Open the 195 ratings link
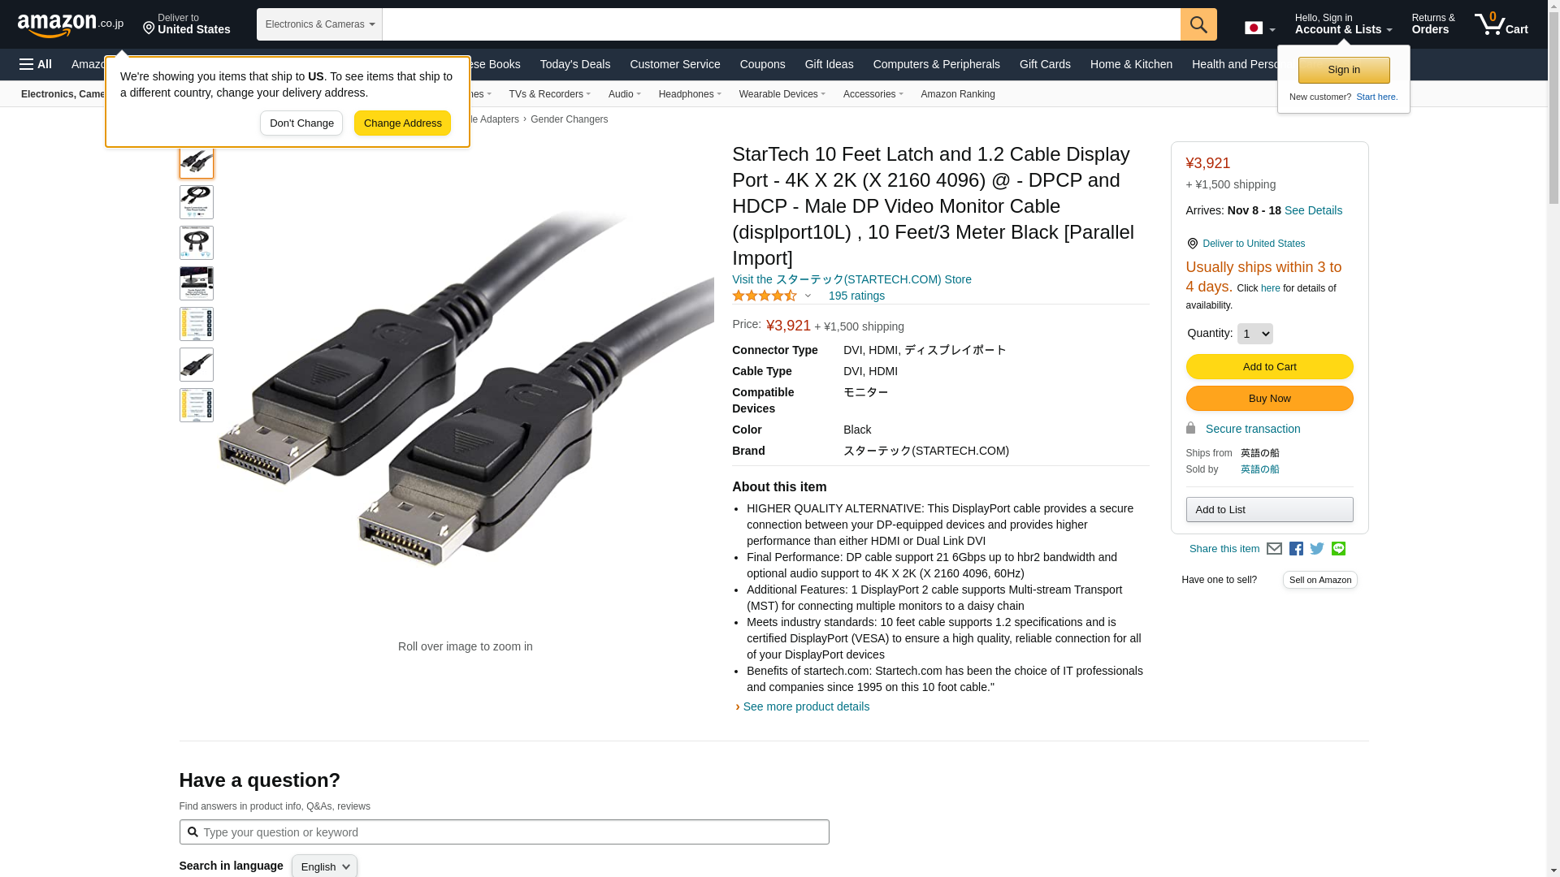Viewport: 1560px width, 877px height. click(856, 296)
